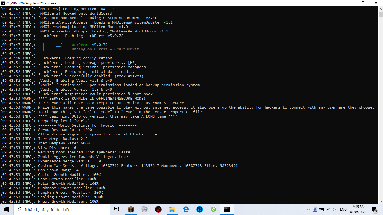Click the "Running on Bukkit - CraftBukkit" text
The width and height of the screenshot is (383, 215).
click(x=104, y=49)
